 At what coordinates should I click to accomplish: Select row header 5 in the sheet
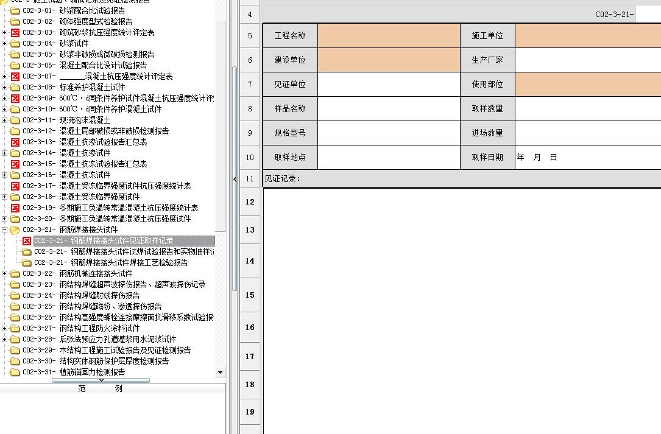250,36
